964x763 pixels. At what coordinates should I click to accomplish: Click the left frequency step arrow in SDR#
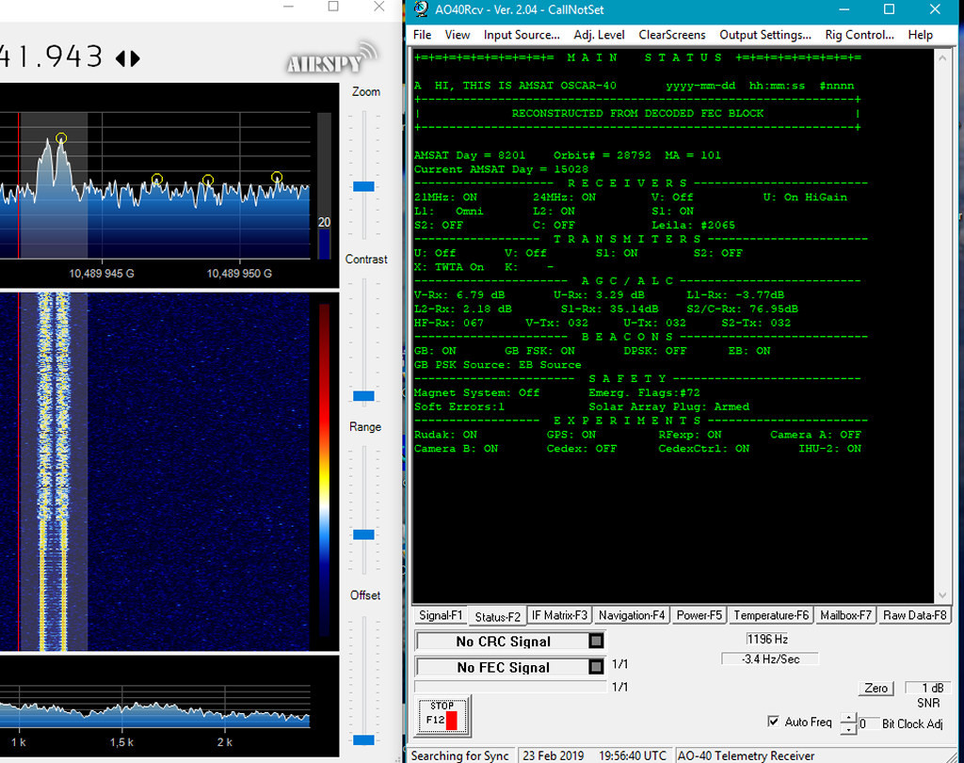point(120,58)
